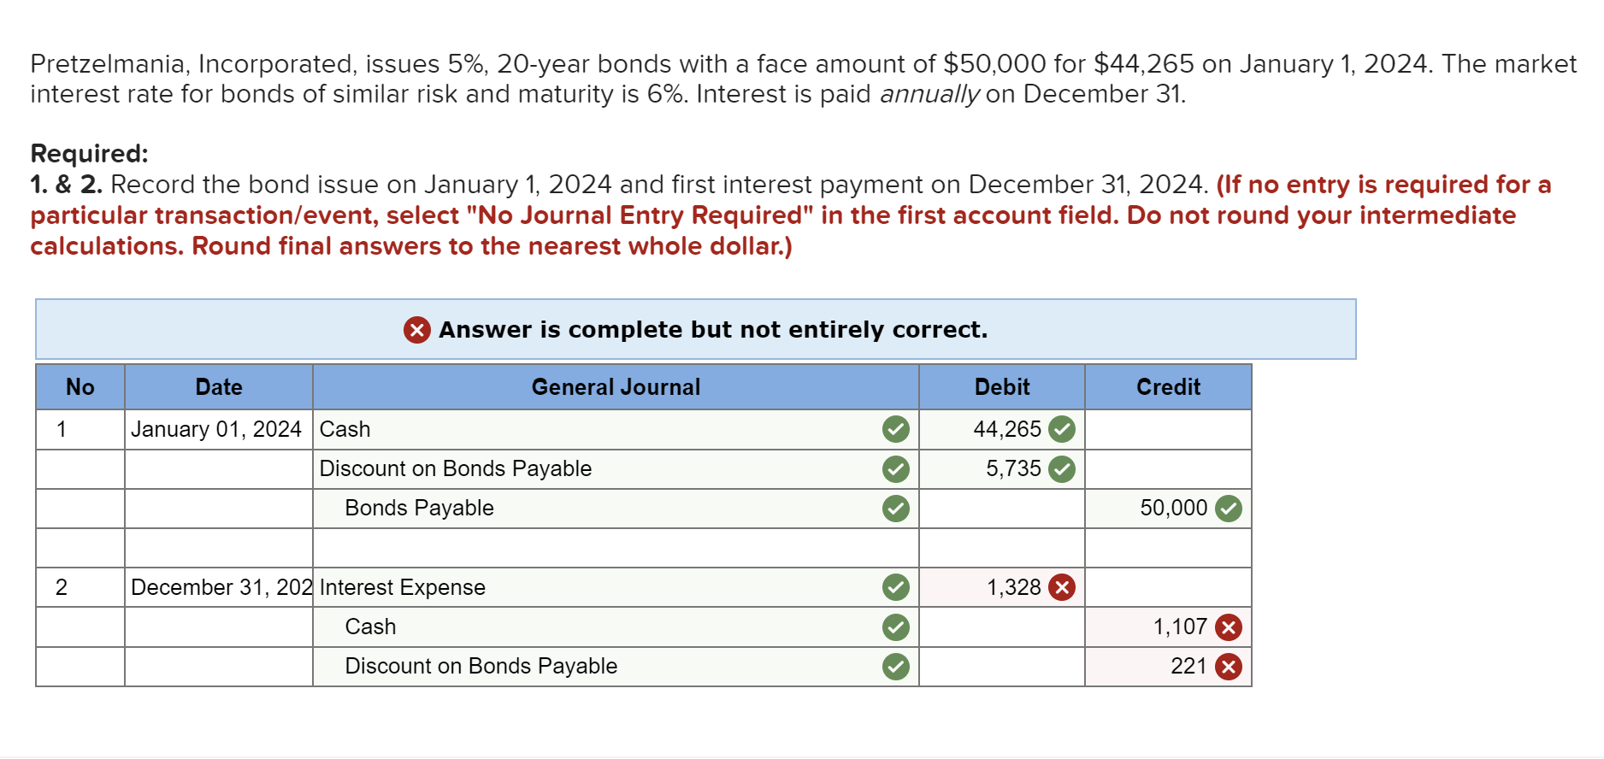Image resolution: width=1604 pixels, height=759 pixels.
Task: Click the date January 01, 2024
Action: tap(217, 429)
